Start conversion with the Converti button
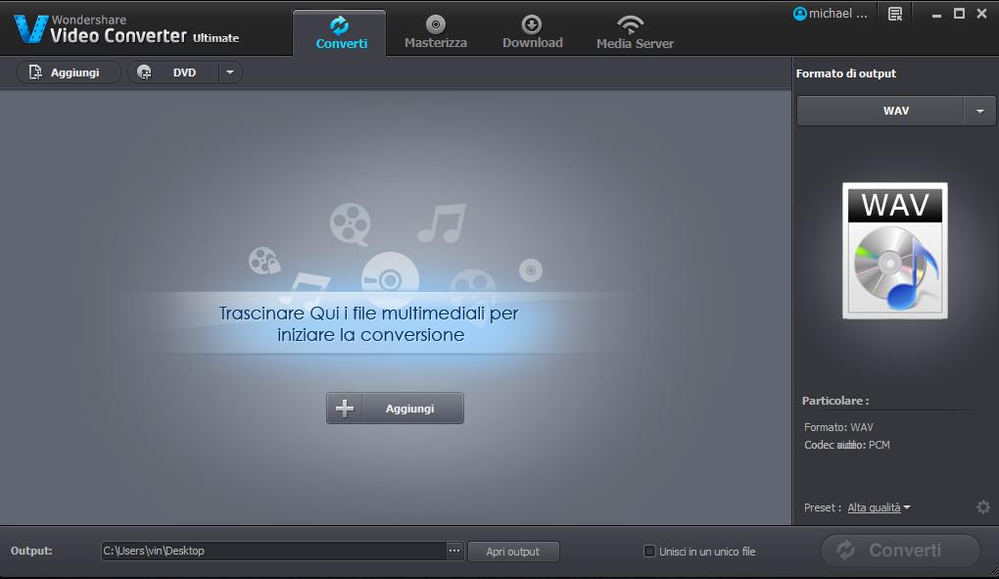The width and height of the screenshot is (999, 579). [x=900, y=551]
